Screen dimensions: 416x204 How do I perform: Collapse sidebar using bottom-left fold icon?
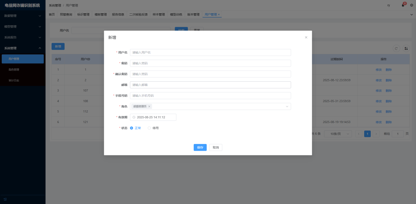click(5, 199)
